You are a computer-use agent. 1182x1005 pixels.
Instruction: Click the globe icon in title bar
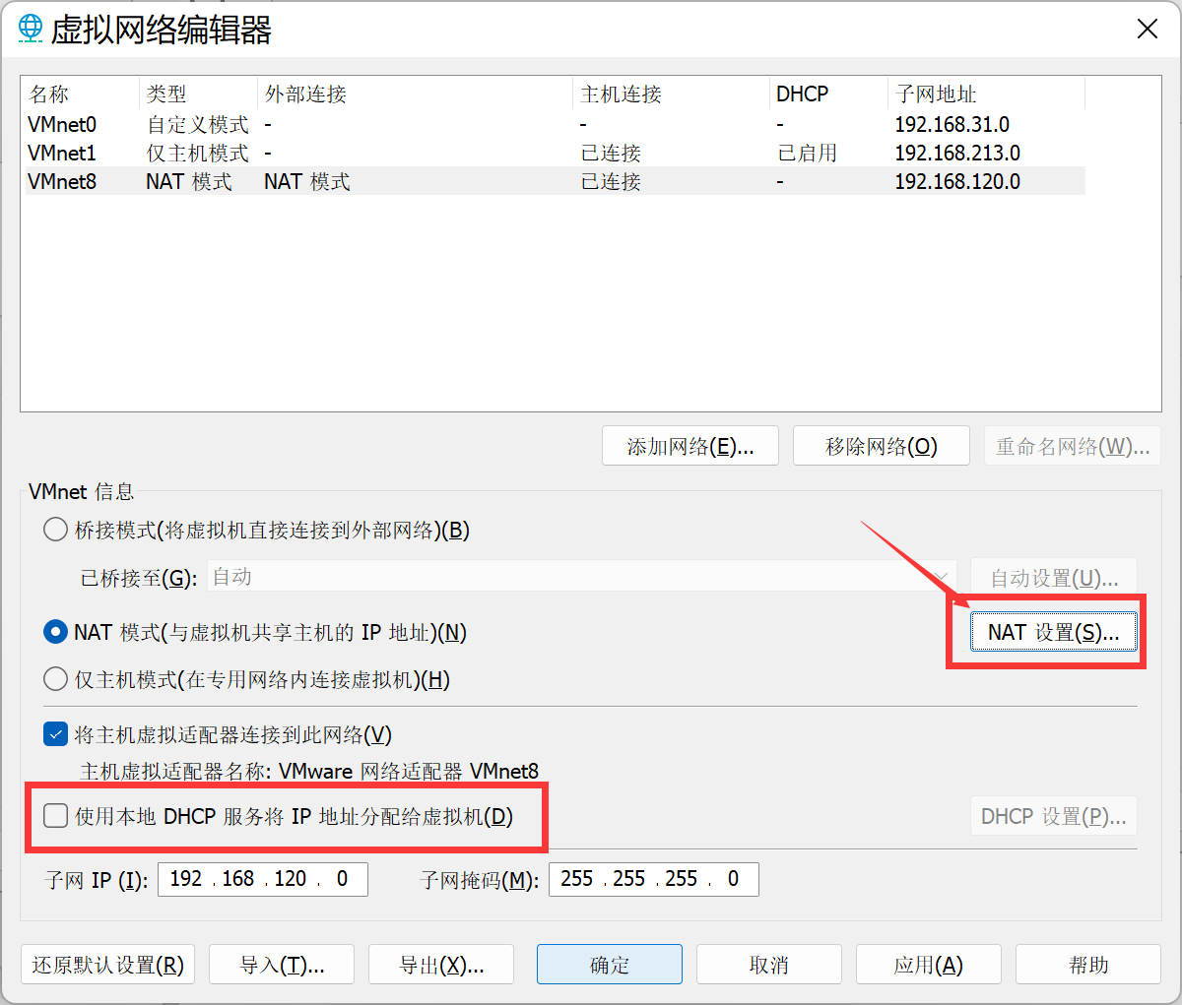(32, 29)
